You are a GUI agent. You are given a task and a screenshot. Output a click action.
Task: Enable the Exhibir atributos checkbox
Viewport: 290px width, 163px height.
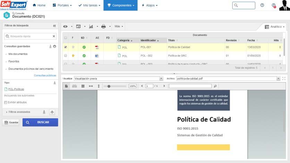pyautogui.click(x=6, y=102)
